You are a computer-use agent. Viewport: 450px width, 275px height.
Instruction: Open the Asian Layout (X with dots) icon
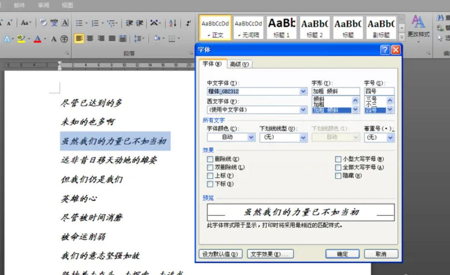pyautogui.click(x=154, y=23)
